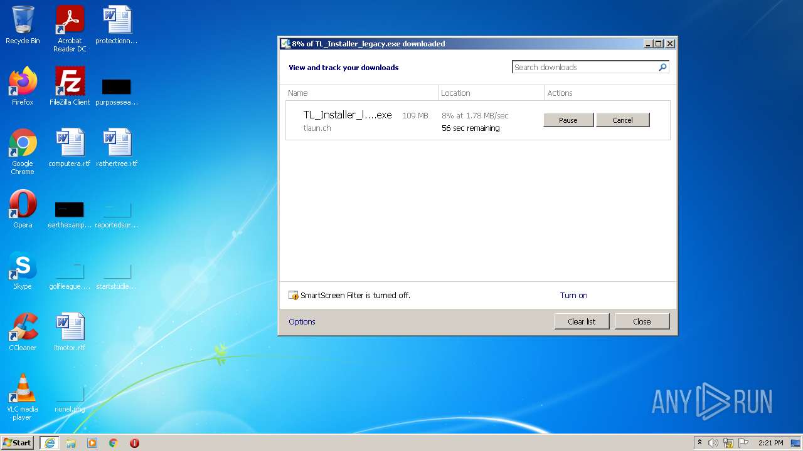
Task: Turn on SmartScreen Filter
Action: (x=573, y=295)
